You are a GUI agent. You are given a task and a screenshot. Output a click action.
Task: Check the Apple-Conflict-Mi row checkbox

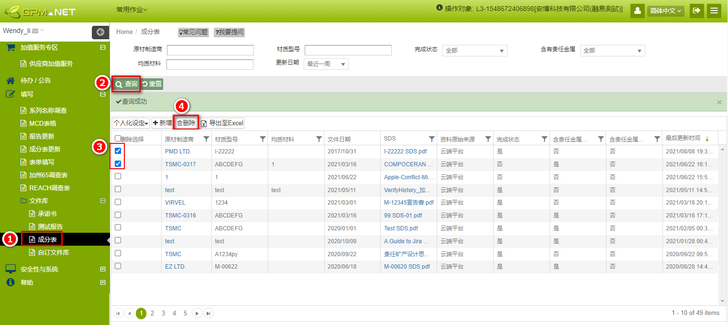[x=118, y=176]
